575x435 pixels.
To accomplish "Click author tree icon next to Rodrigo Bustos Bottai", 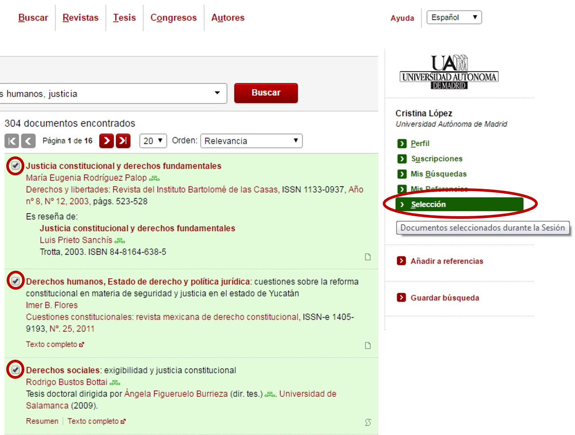I will 115,383.
